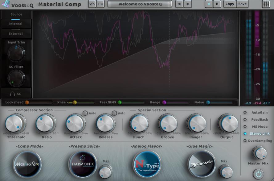Click the Console glue magic badge
274x181 pixels.
(202, 164)
